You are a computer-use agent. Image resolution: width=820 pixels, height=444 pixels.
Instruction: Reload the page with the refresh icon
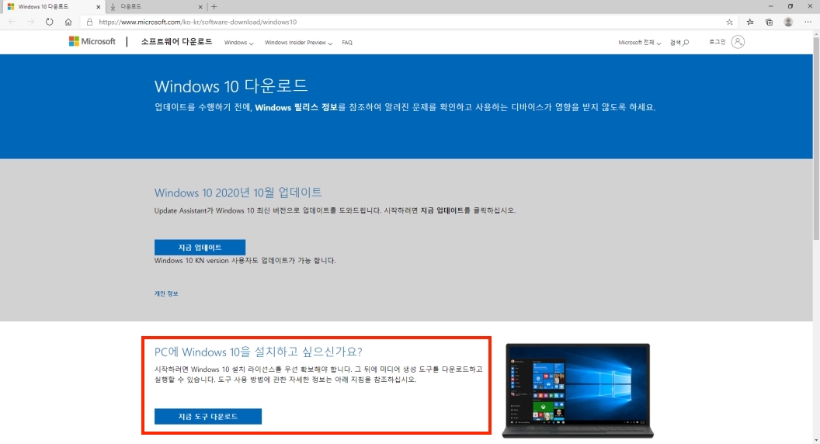[x=49, y=22]
